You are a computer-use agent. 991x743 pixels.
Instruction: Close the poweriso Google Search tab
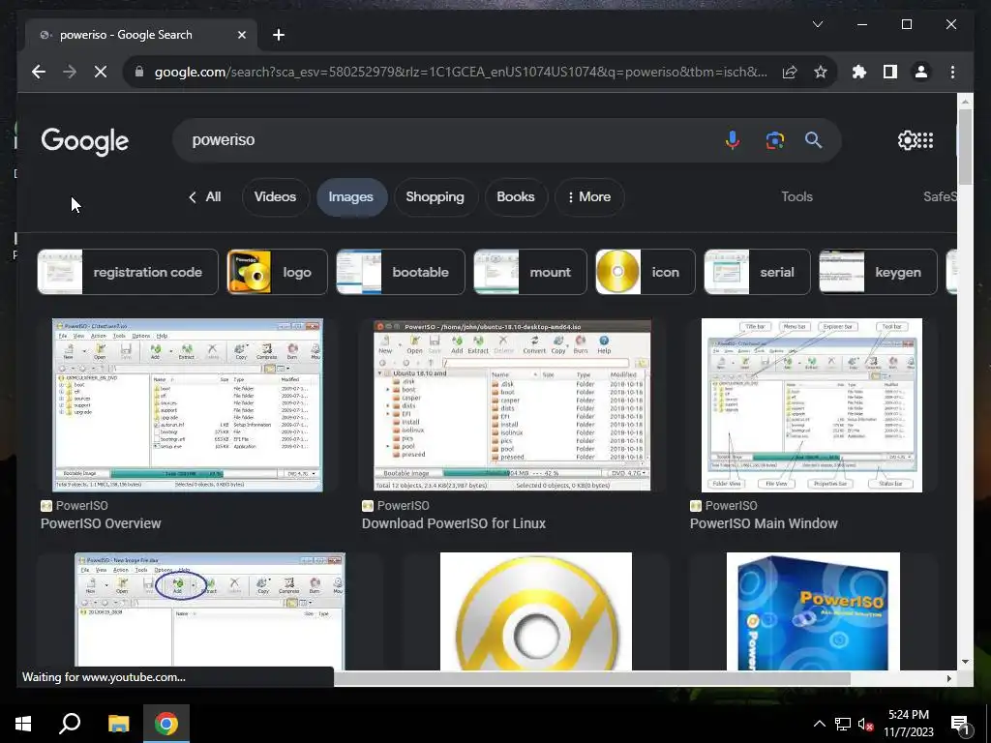click(241, 35)
